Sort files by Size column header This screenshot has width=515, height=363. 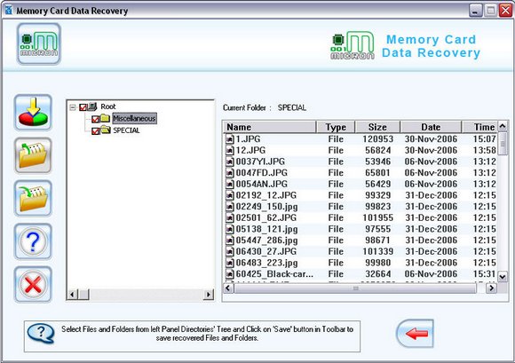(377, 127)
